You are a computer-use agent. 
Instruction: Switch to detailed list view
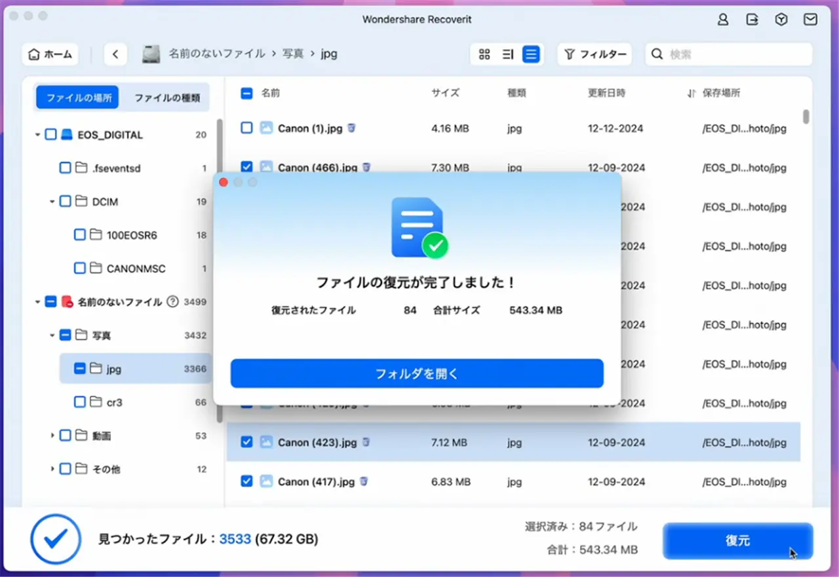[x=531, y=54]
